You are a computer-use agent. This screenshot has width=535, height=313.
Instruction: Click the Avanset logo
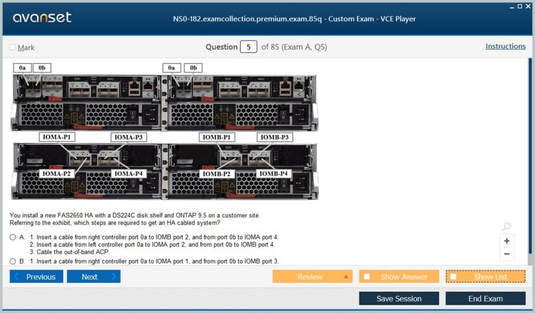(x=42, y=17)
